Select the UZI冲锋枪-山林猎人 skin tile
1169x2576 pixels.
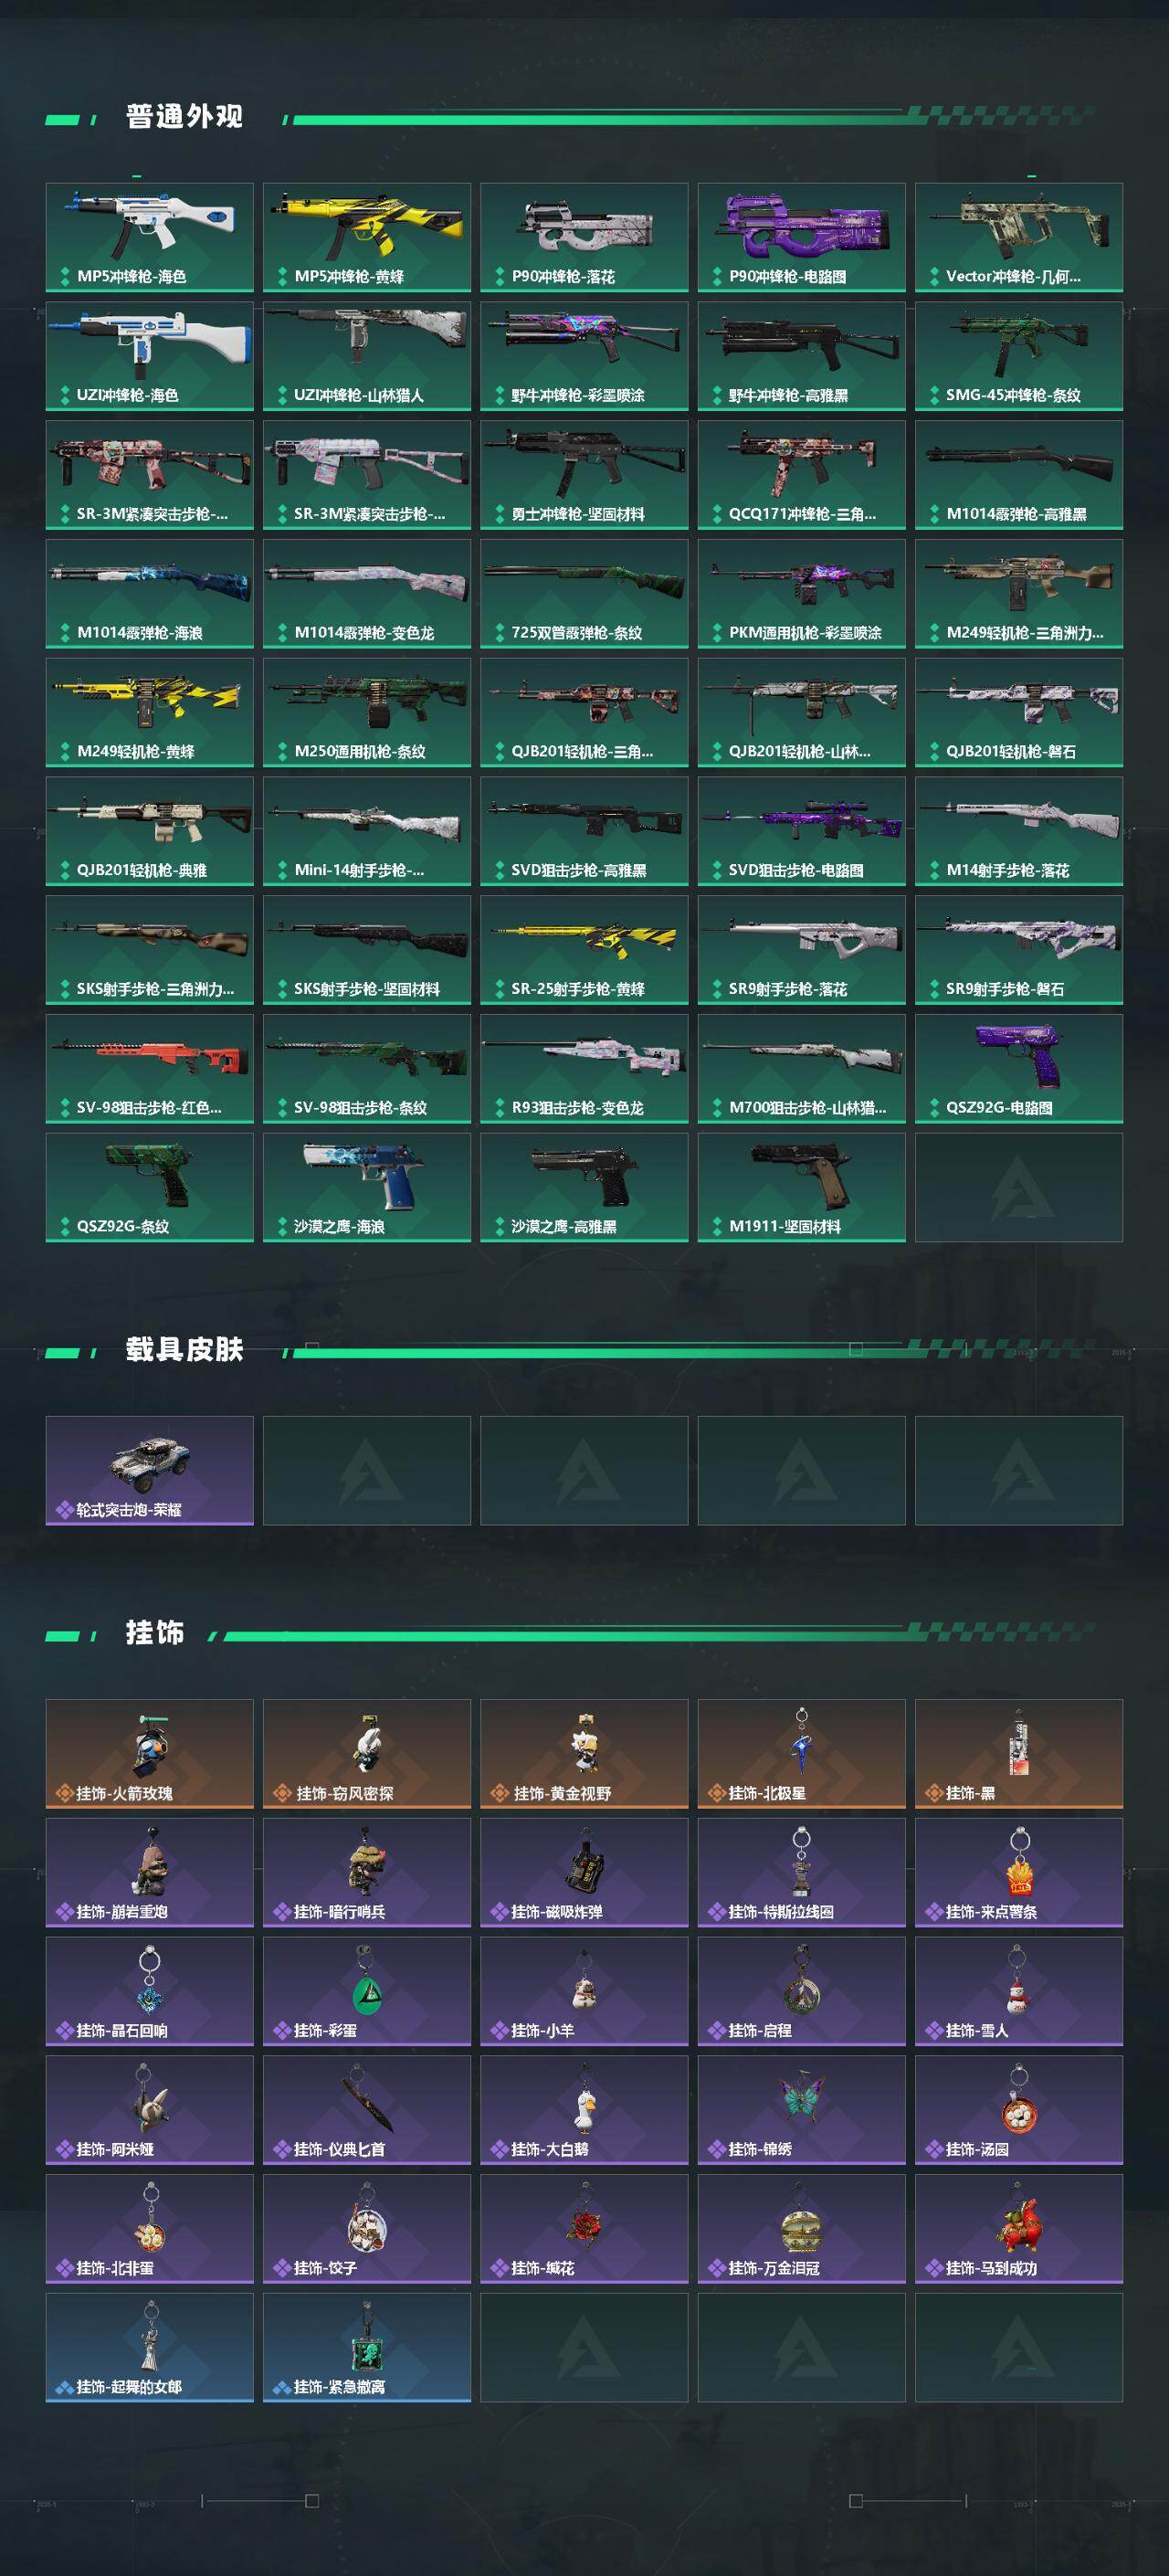(367, 356)
